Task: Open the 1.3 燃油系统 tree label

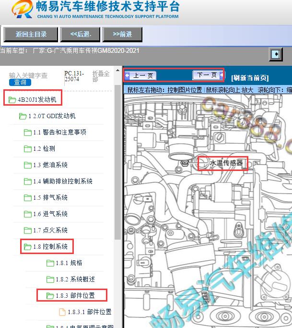Action: [x=50, y=165]
